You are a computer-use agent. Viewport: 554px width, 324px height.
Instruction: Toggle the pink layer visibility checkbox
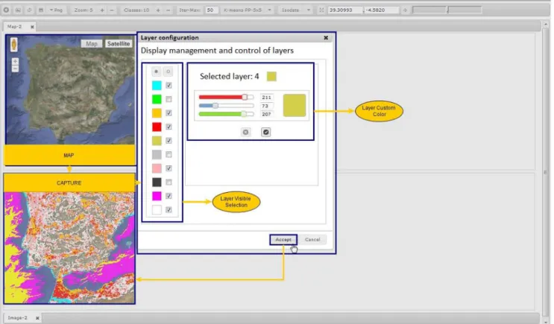(169, 168)
